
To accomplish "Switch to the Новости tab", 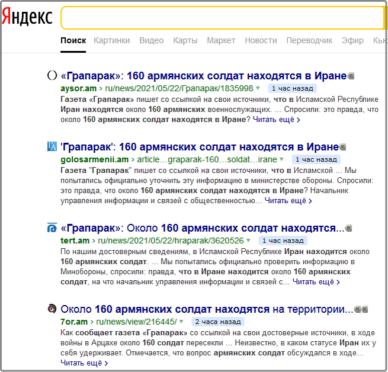I will pos(261,40).
